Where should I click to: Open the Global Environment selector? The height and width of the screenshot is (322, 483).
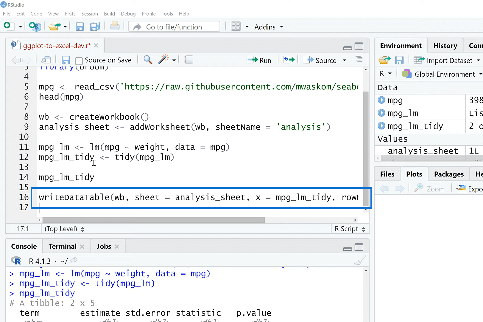click(x=442, y=74)
